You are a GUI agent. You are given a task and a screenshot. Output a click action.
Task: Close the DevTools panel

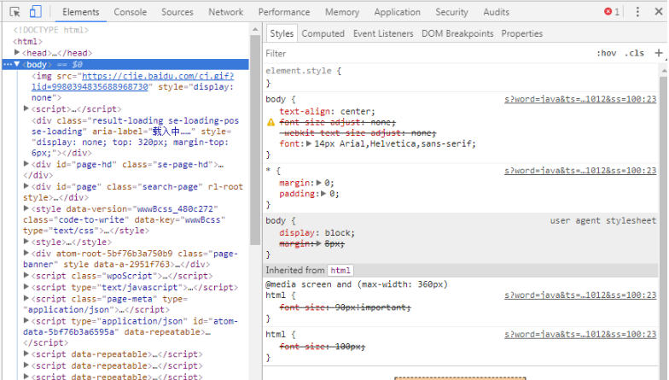coord(659,12)
